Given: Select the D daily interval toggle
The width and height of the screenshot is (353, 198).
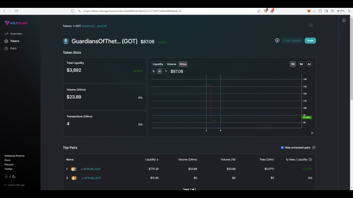Looking at the screenshot, I should 154,71.
